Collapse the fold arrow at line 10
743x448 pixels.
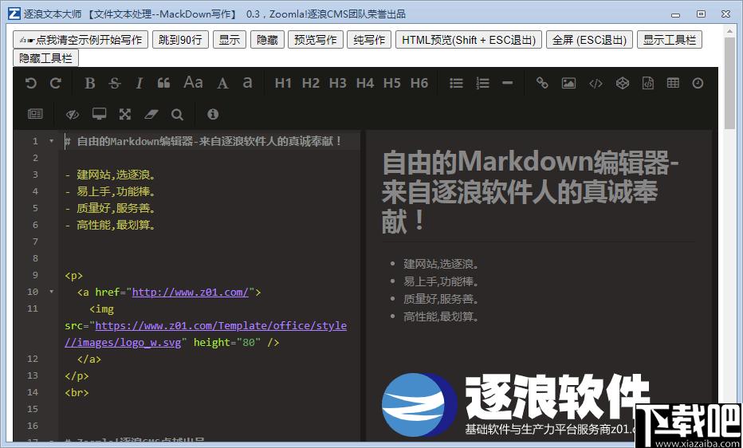(51, 291)
